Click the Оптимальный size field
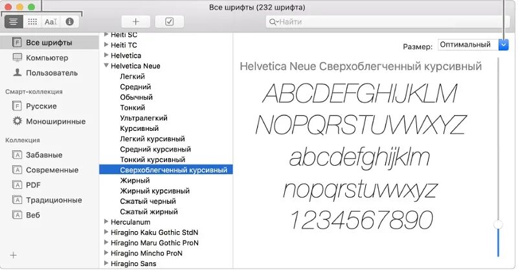The height and width of the screenshot is (270, 518). point(468,45)
